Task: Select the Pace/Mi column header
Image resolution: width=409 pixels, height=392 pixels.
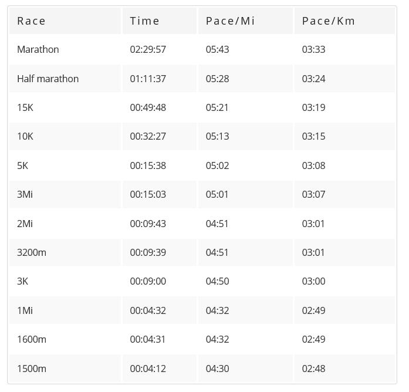Action: [x=245, y=21]
